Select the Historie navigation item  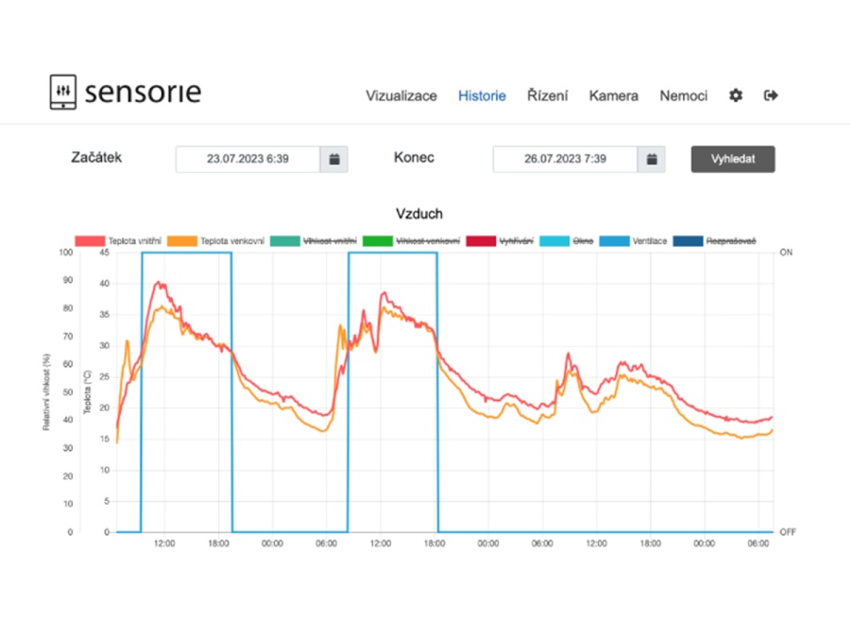coord(482,95)
